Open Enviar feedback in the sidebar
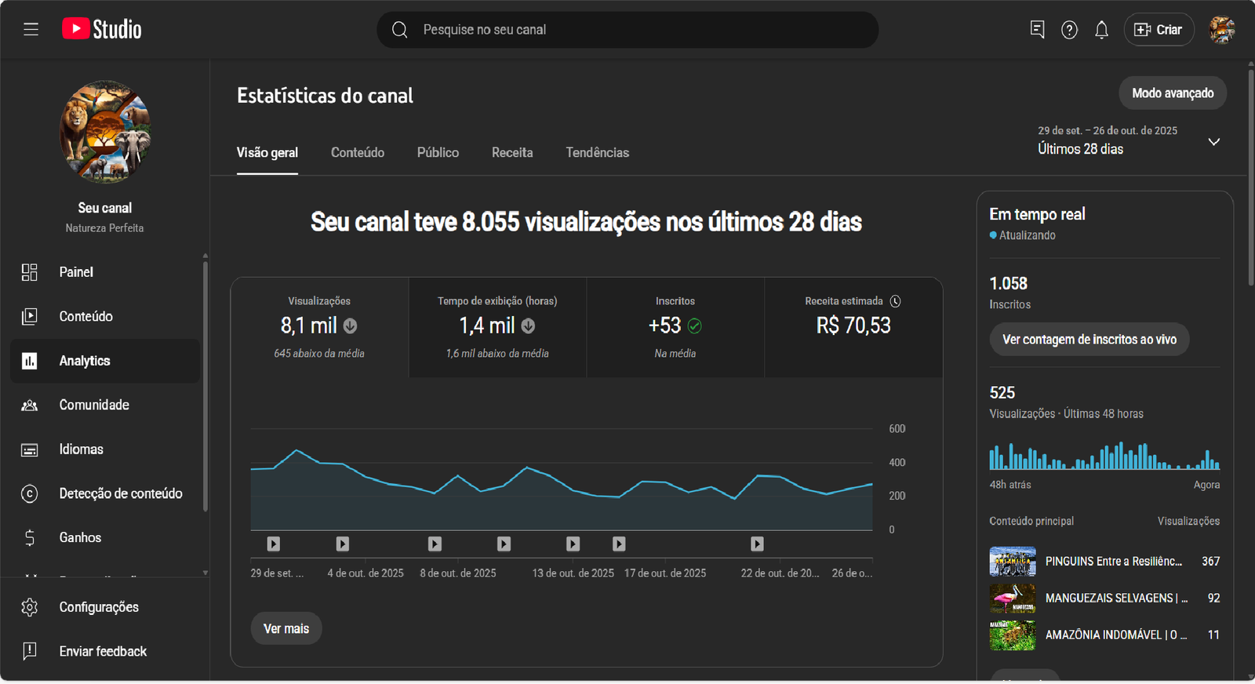Viewport: 1255px width, 684px height. (x=105, y=651)
